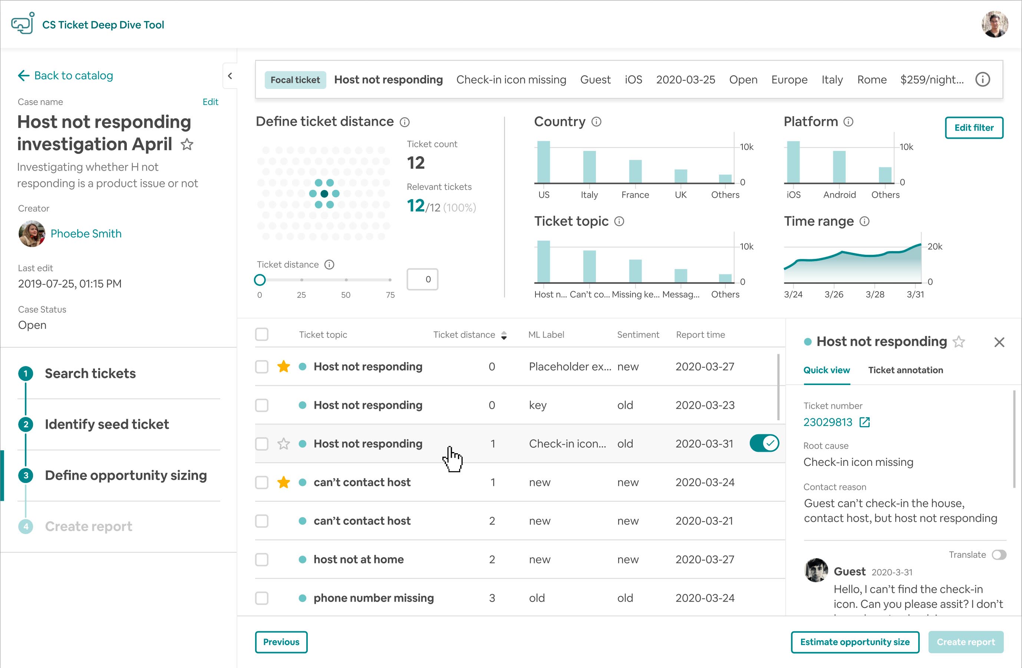Star the case name title
The image size is (1022, 668).
[x=187, y=144]
